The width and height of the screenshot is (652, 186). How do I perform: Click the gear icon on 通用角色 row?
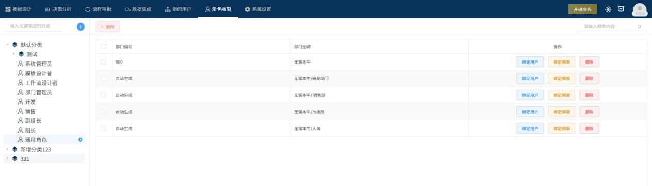[80, 140]
